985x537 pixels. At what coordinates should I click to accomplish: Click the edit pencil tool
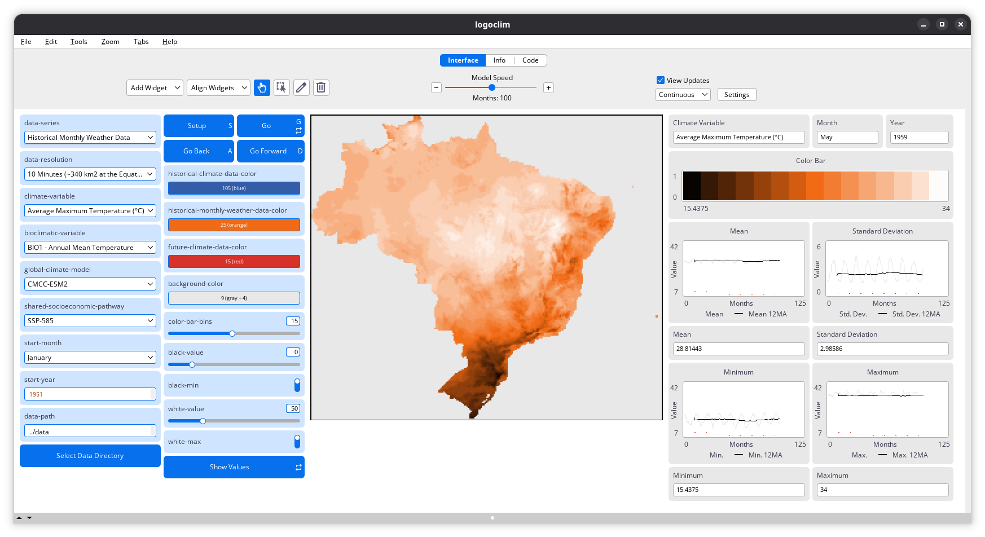point(301,87)
